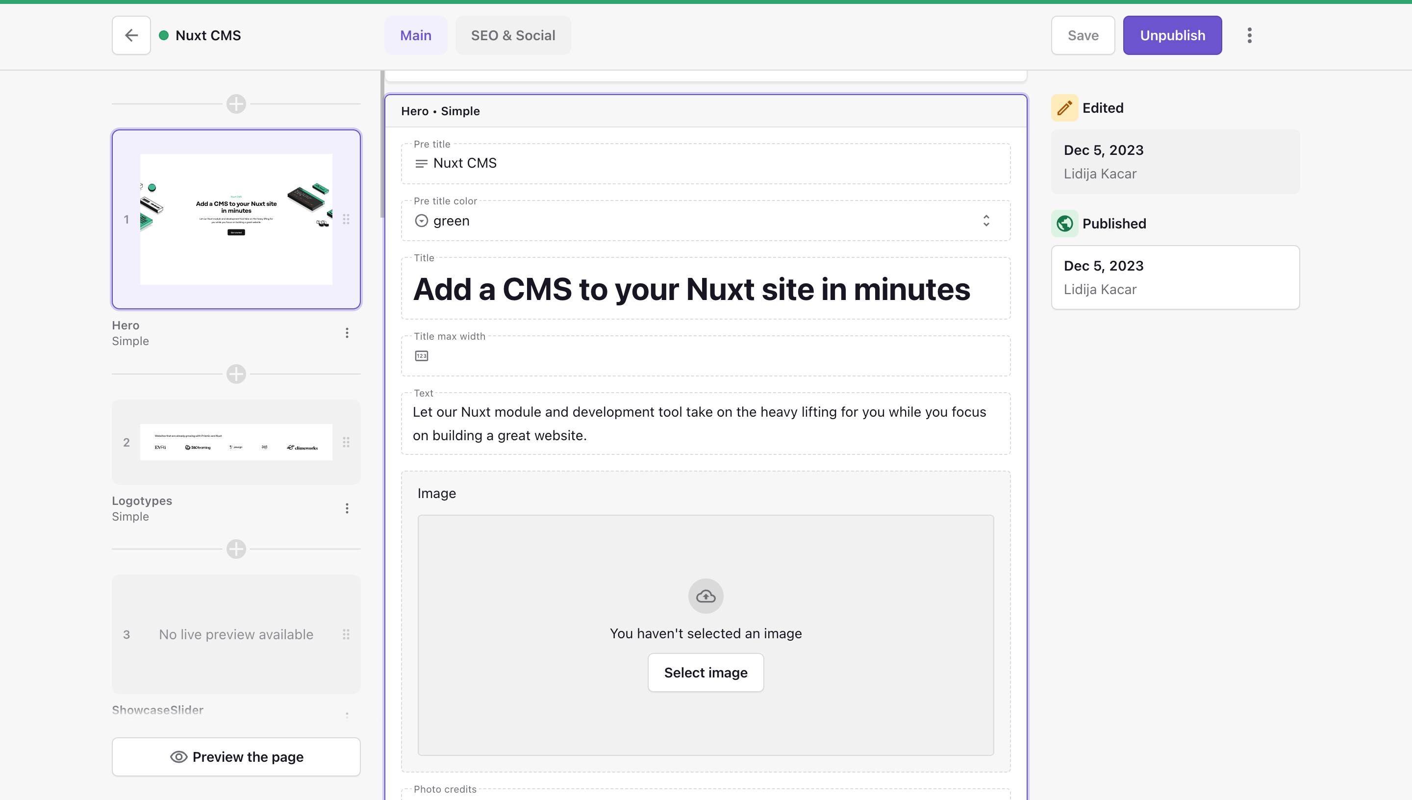Click the upload cloud icon
Image resolution: width=1412 pixels, height=800 pixels.
tap(706, 596)
